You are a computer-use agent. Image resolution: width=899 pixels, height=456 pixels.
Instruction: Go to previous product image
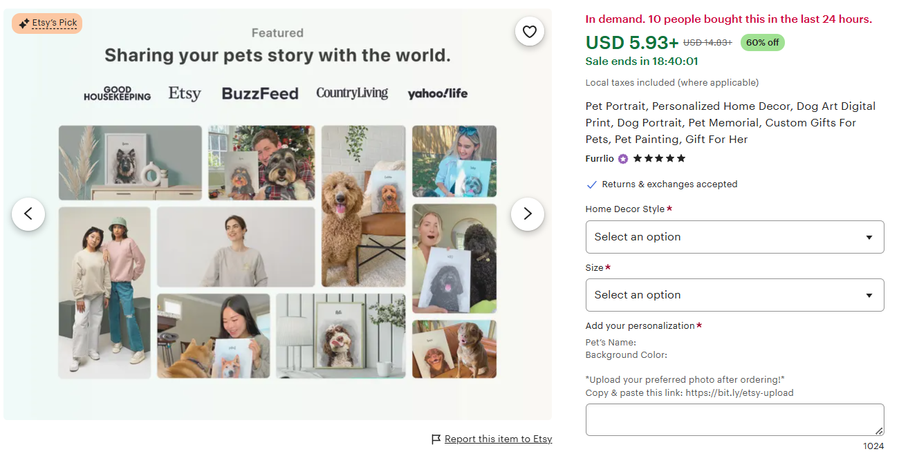tap(28, 214)
